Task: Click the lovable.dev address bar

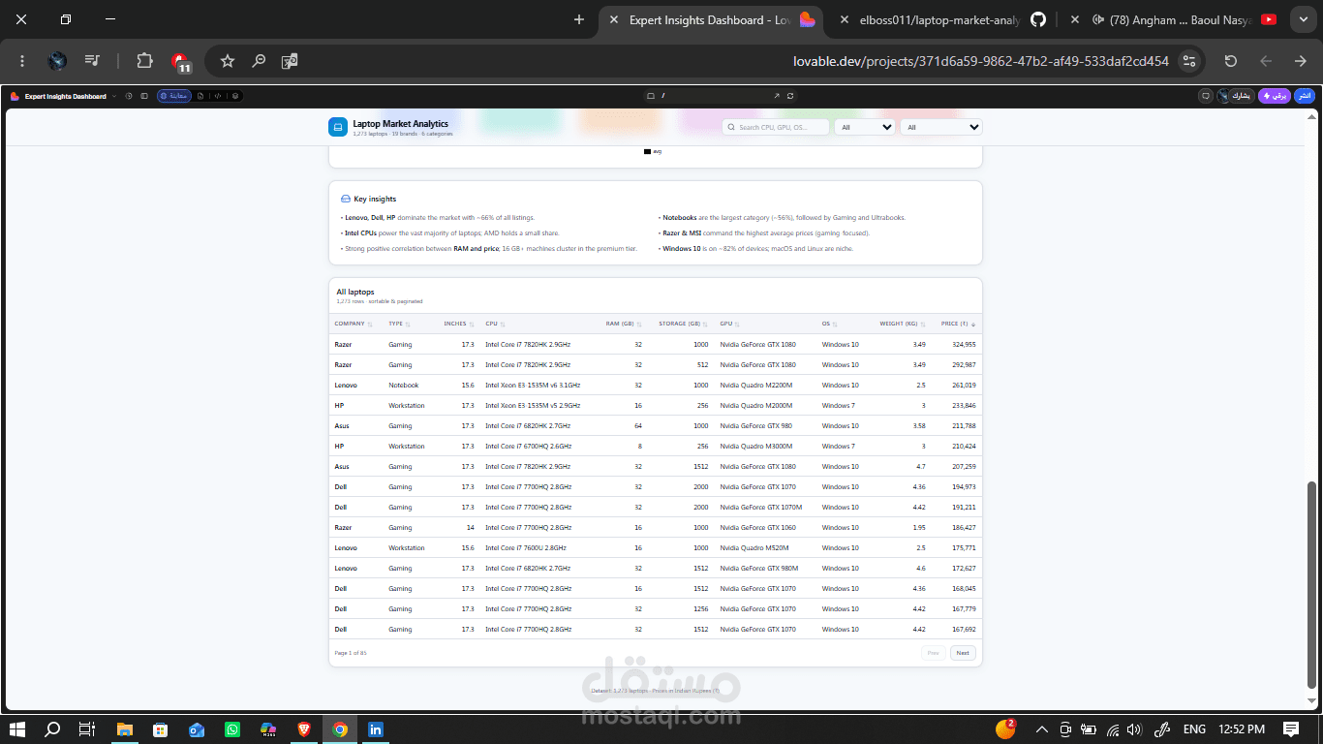Action: coord(980,61)
